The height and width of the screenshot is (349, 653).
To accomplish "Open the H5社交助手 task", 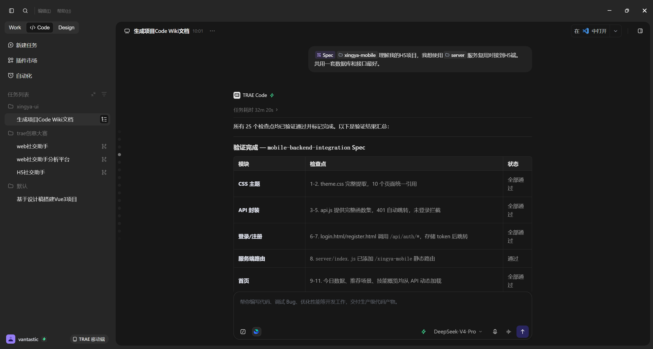I will click(x=57, y=172).
